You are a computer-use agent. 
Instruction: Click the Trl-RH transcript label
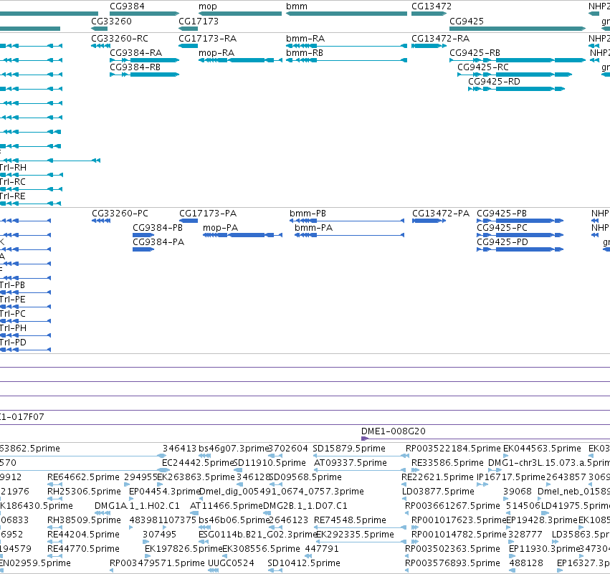[13, 168]
